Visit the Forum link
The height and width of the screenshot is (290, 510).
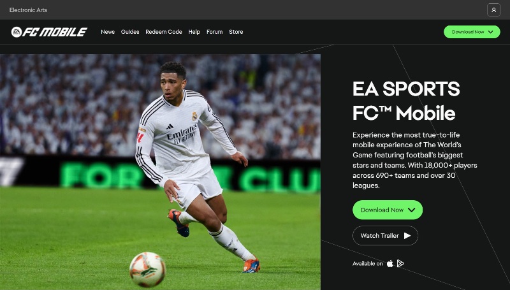tap(215, 32)
